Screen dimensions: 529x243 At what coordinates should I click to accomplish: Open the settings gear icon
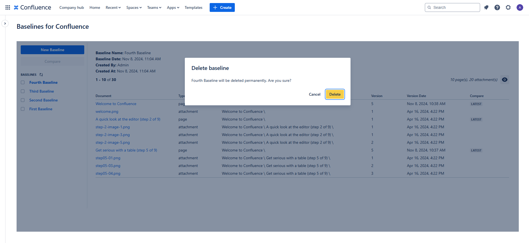508,7
